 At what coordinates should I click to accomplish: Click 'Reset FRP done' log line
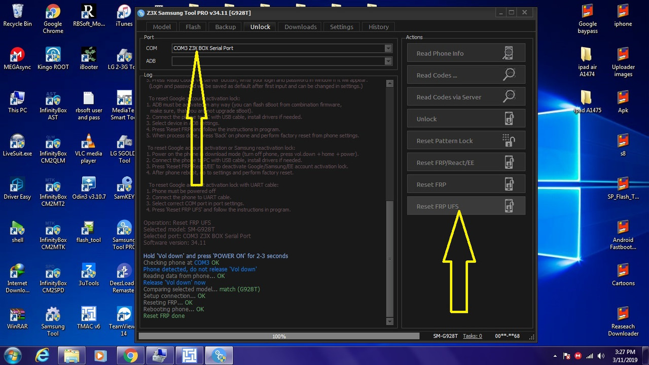coord(164,316)
